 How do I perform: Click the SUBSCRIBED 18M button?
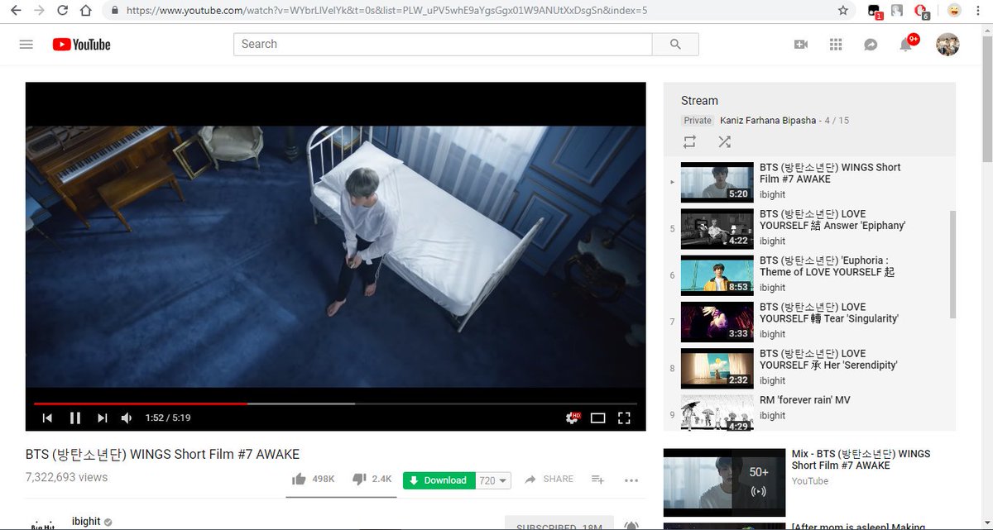coord(559,525)
